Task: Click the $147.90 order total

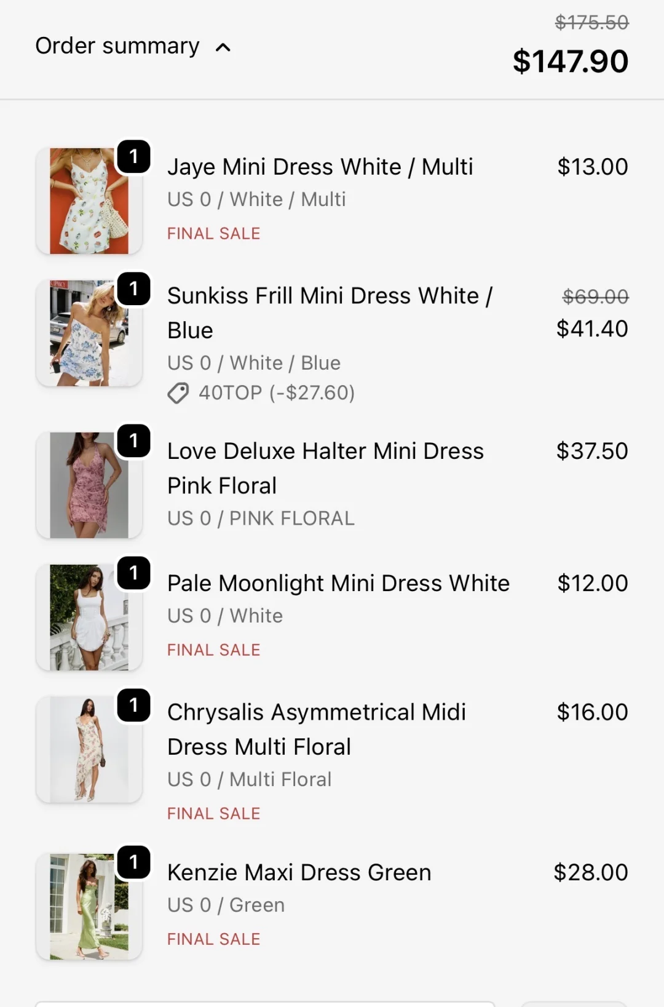Action: coord(571,61)
